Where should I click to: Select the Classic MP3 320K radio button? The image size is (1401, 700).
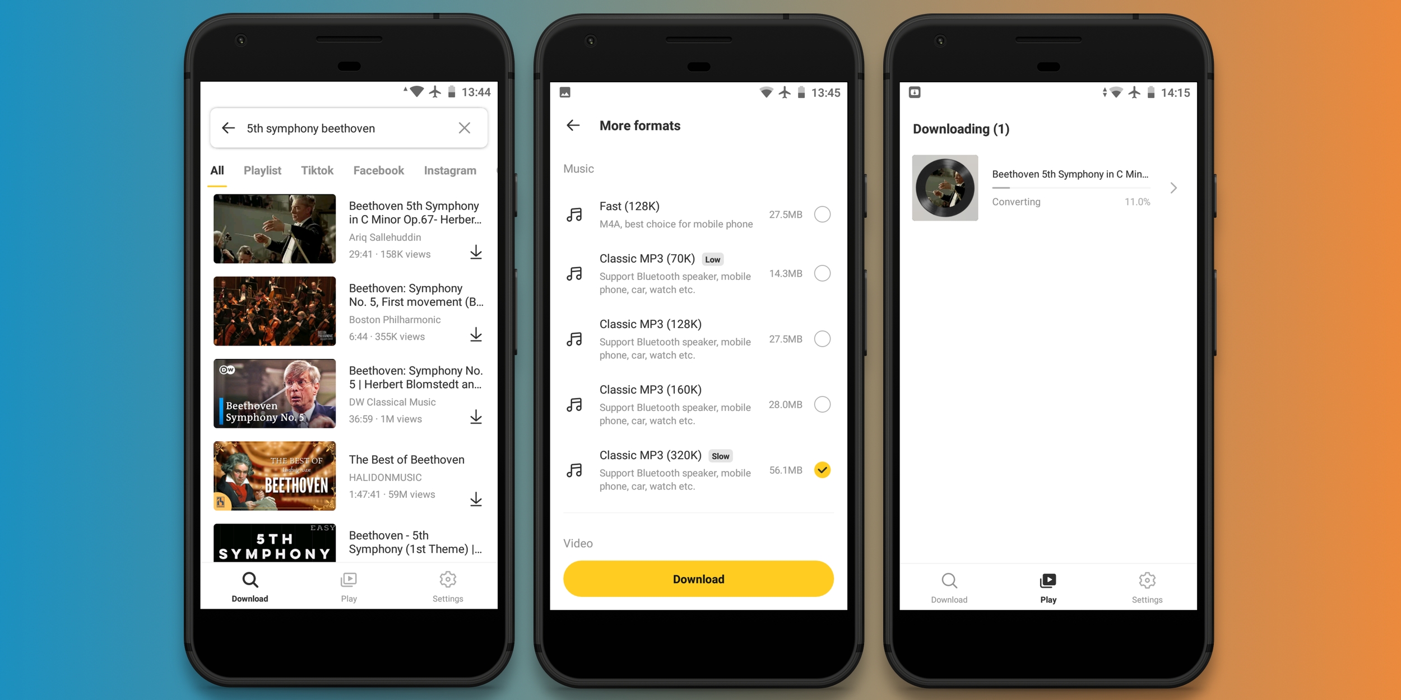point(823,469)
